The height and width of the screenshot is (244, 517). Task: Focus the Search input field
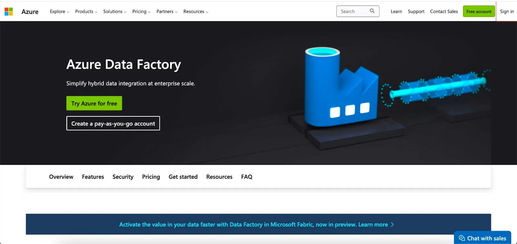[x=358, y=11]
